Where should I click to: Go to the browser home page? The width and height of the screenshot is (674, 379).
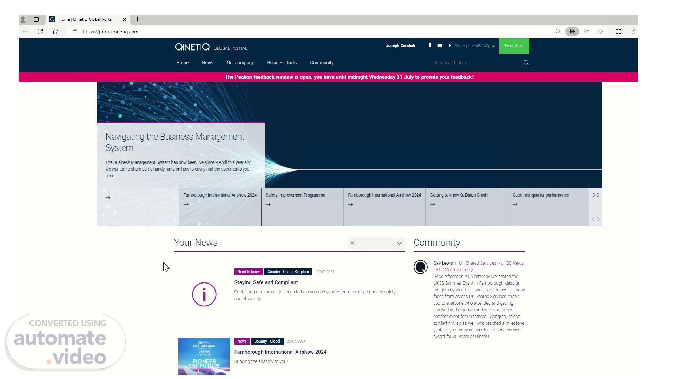56,32
